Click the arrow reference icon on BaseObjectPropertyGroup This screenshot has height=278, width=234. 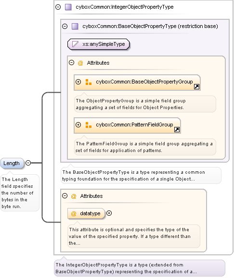pyautogui.click(x=196, y=86)
